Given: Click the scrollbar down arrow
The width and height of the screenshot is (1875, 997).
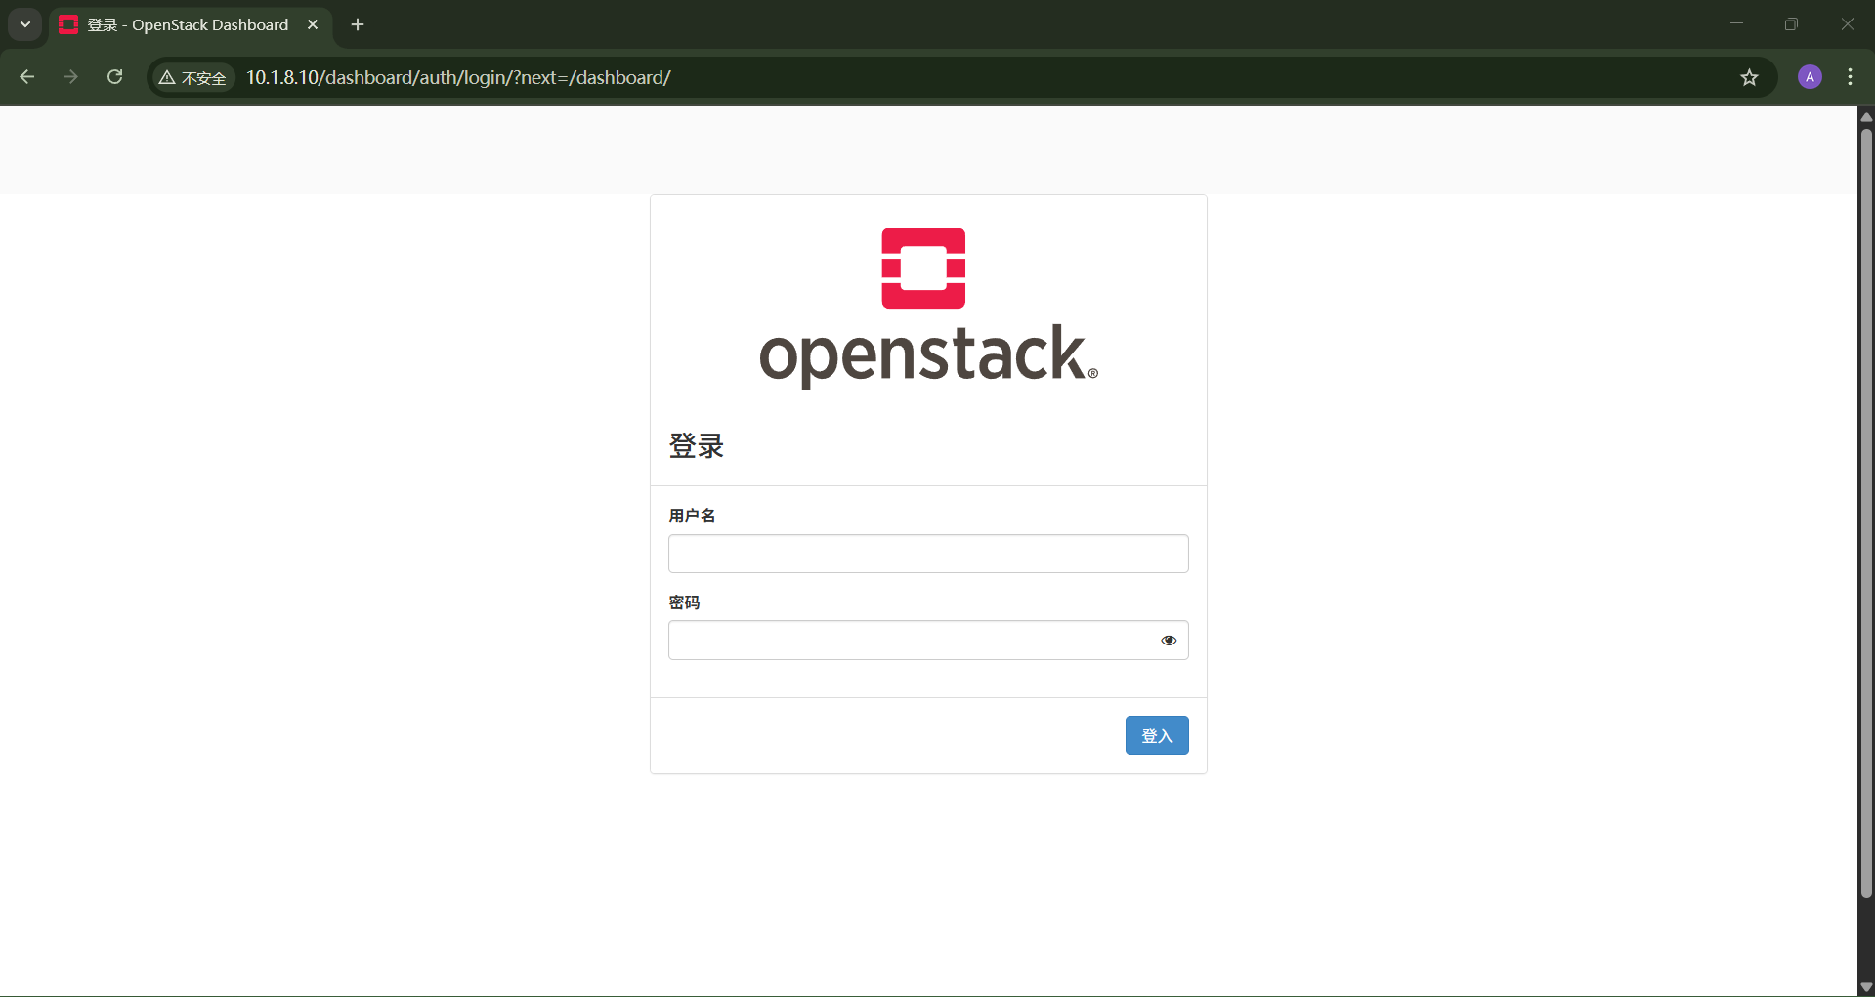Looking at the screenshot, I should (1866, 987).
